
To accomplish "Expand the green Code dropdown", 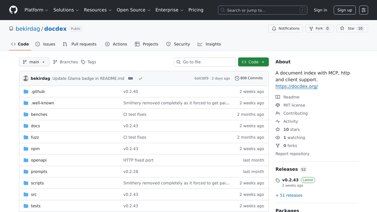I will point(253,62).
